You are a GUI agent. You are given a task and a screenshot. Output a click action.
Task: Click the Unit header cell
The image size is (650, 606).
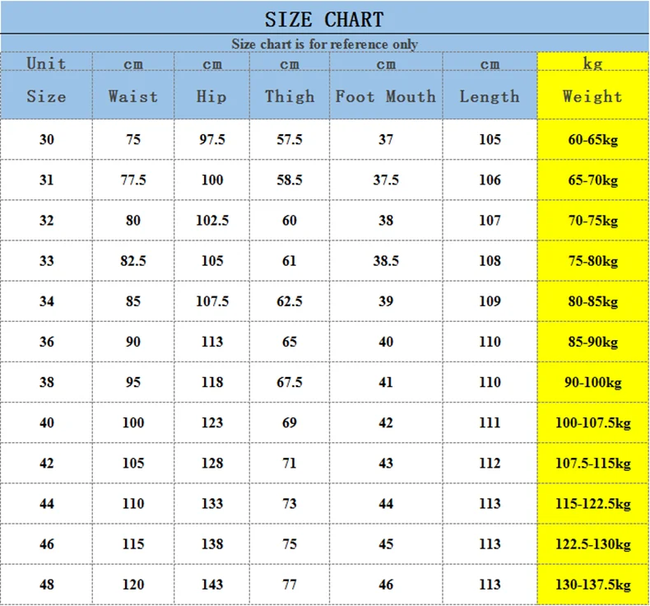[46, 63]
